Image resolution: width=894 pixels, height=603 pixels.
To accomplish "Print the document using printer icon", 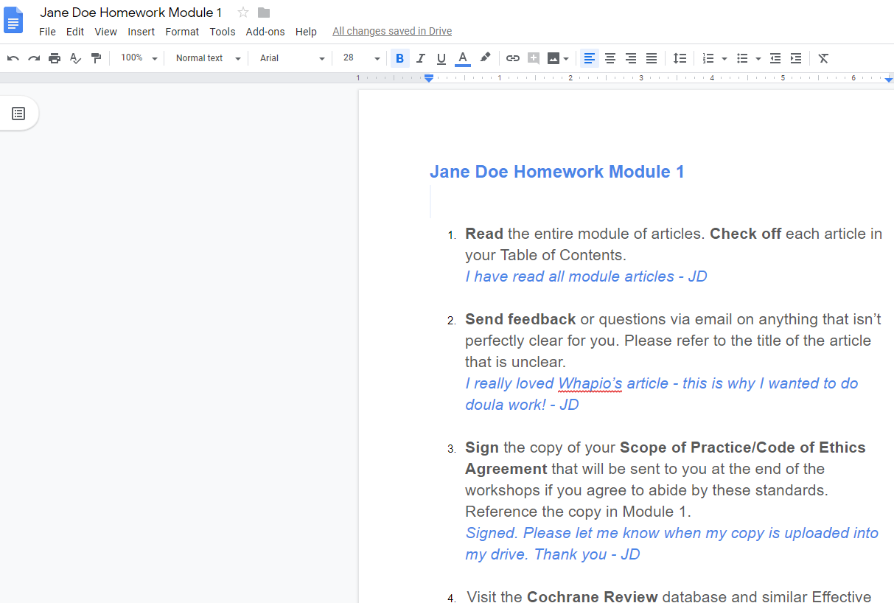I will [x=55, y=58].
